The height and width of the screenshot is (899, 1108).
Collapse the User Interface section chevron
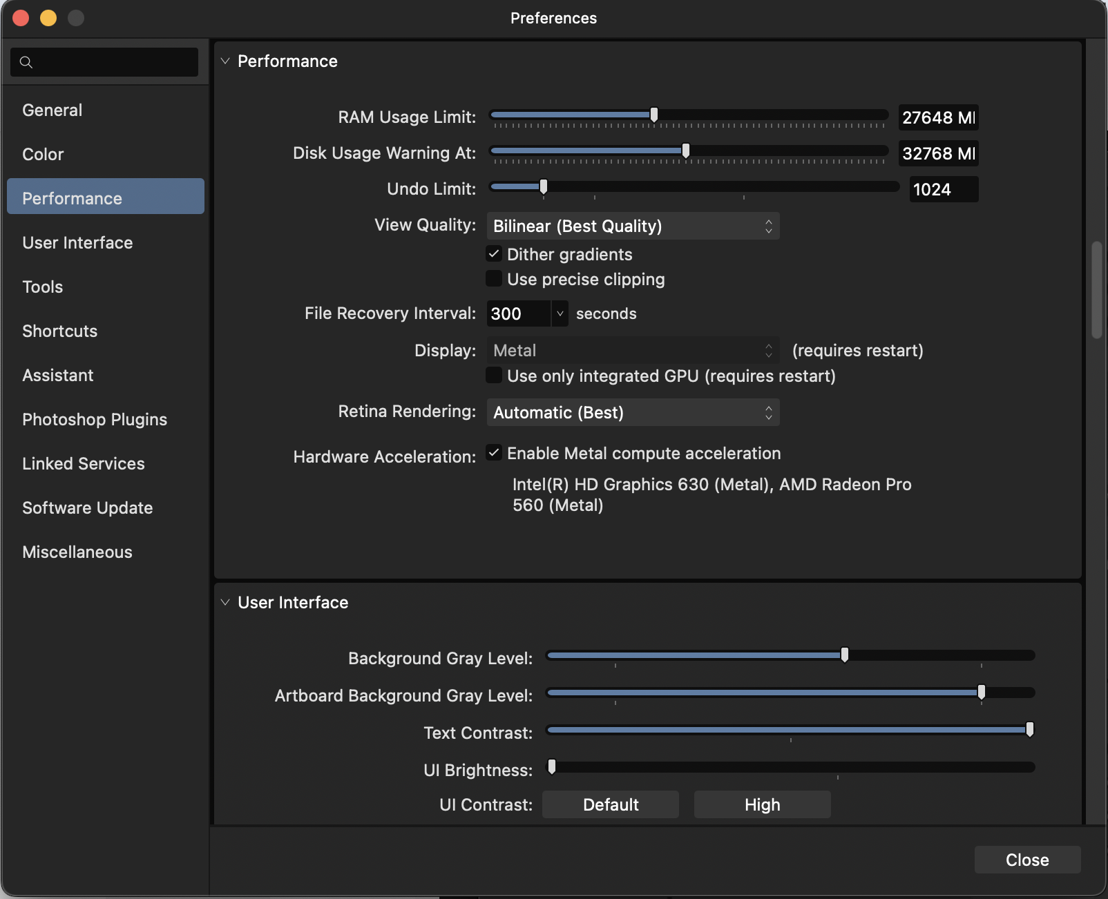pyautogui.click(x=225, y=603)
